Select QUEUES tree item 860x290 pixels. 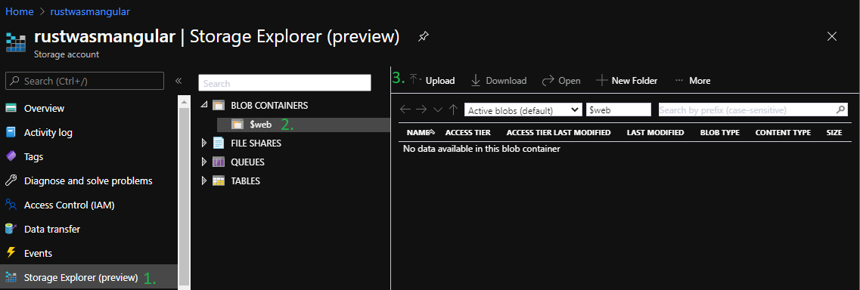tap(247, 162)
